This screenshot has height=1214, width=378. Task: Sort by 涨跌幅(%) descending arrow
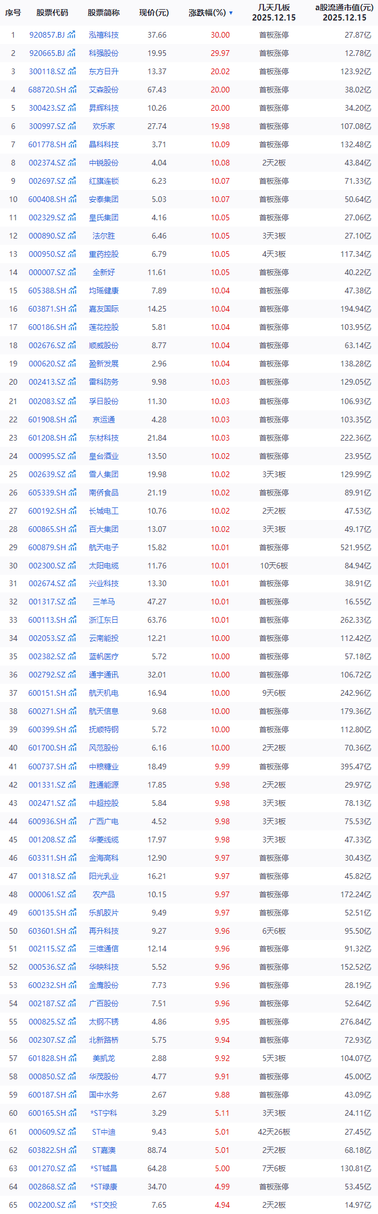tap(231, 13)
